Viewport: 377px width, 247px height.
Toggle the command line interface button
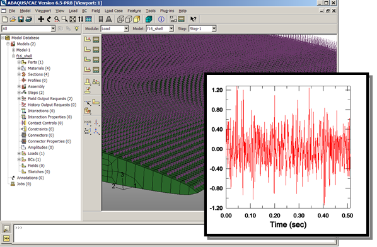click(x=6, y=238)
